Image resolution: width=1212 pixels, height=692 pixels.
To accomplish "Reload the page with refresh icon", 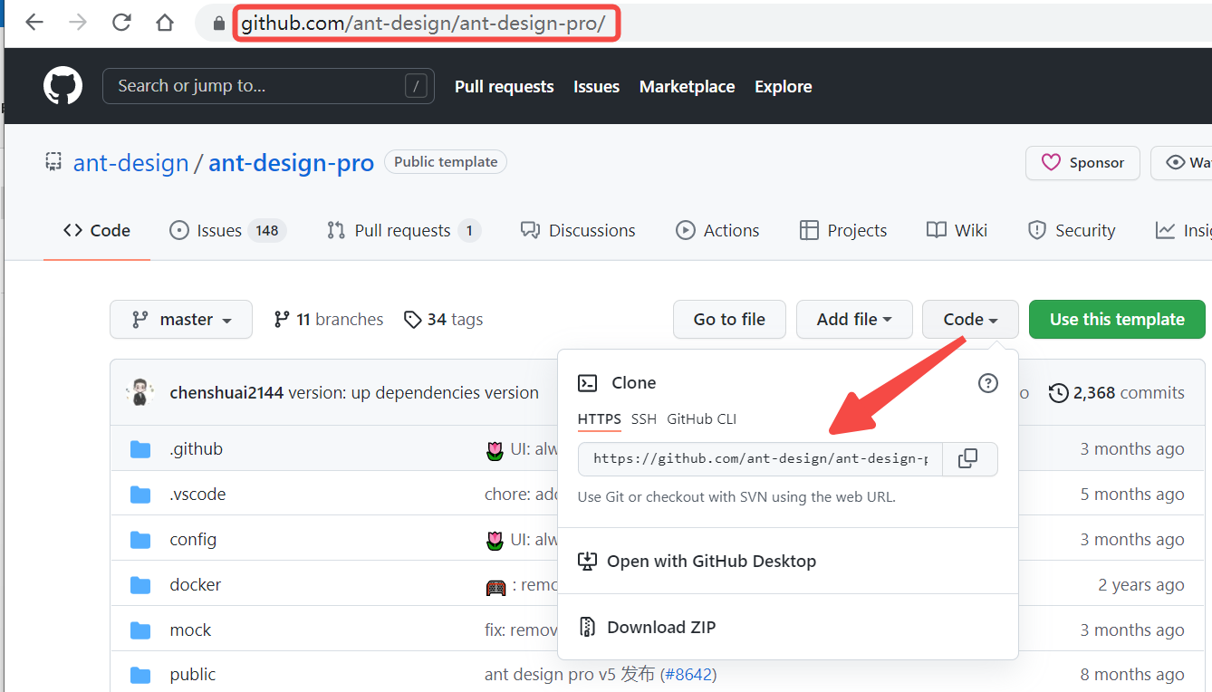I will [121, 23].
